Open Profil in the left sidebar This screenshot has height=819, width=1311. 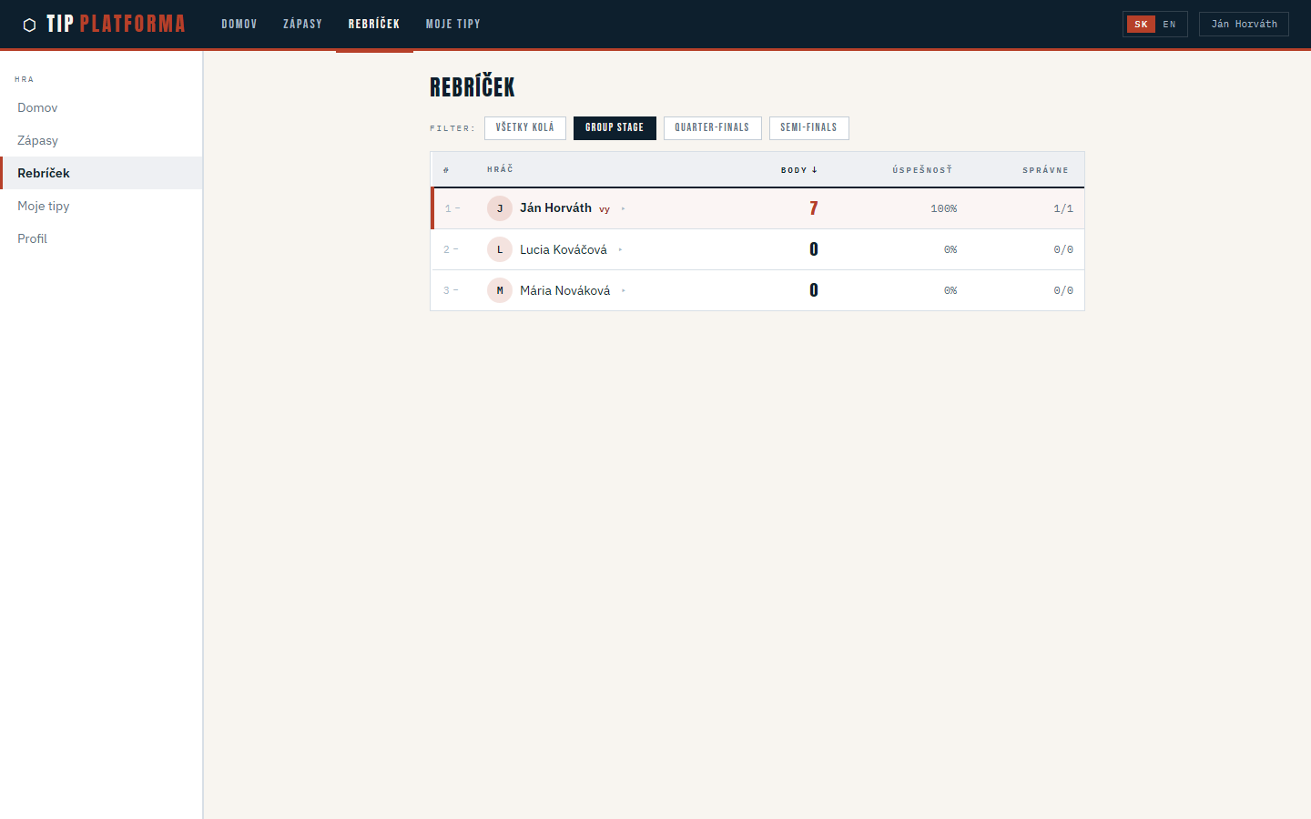(x=33, y=238)
